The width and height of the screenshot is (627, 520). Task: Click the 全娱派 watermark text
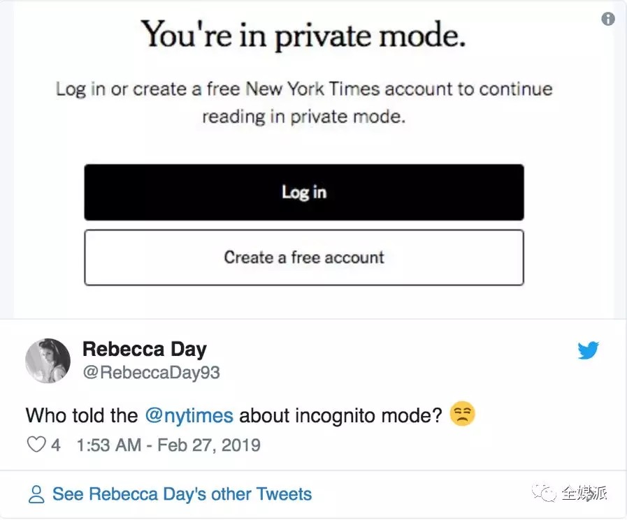(584, 494)
